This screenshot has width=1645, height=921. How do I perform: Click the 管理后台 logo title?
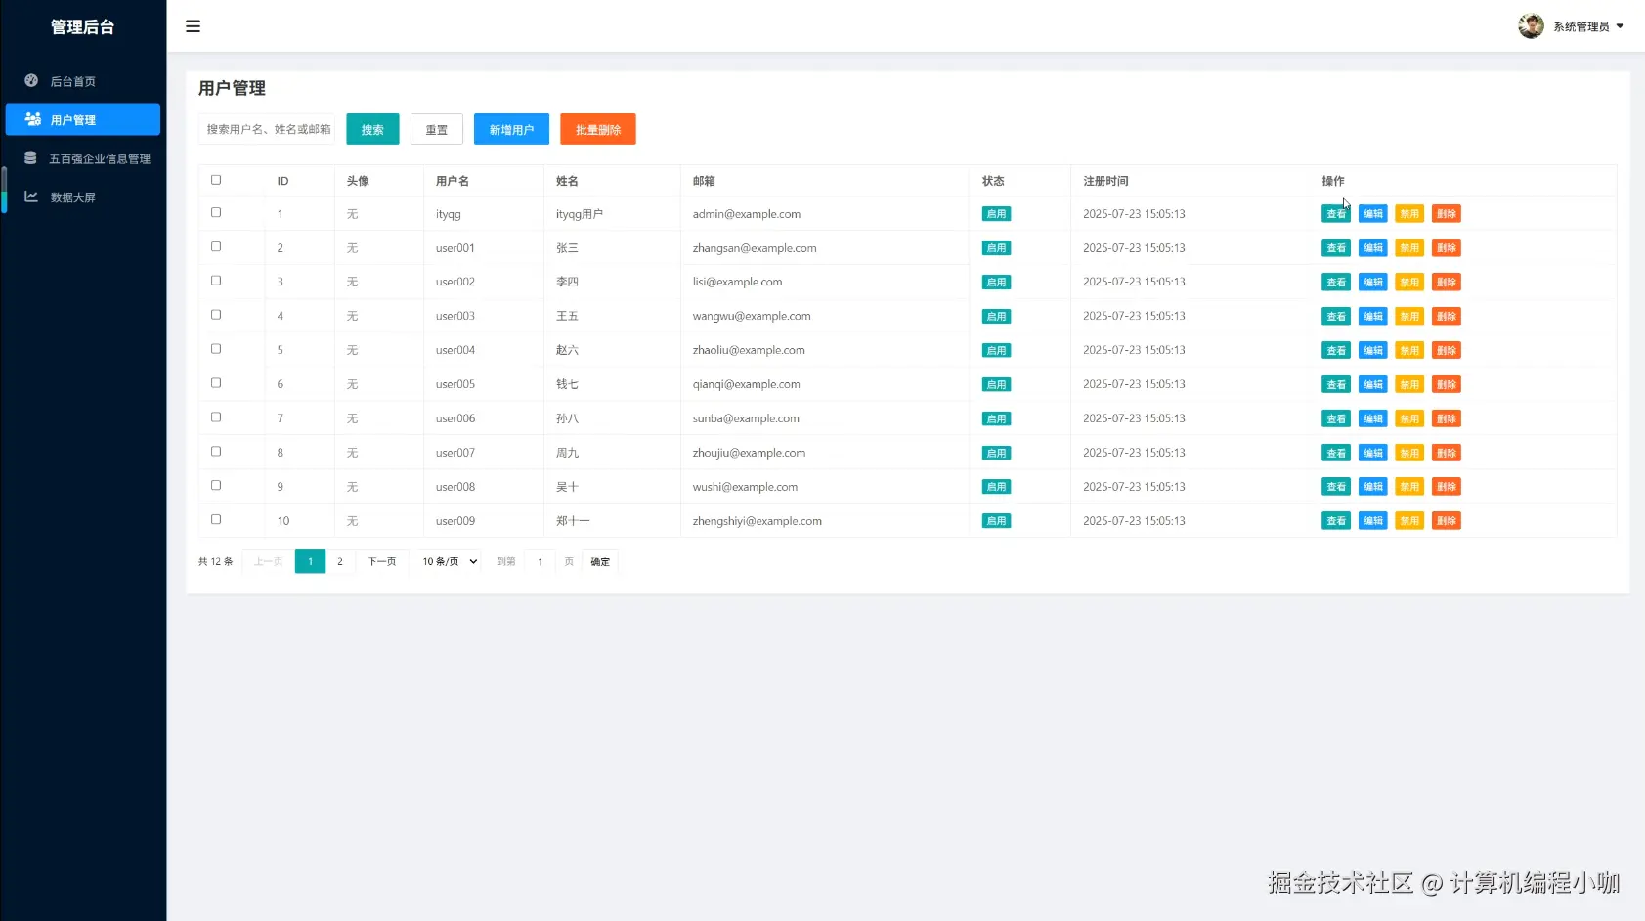83,27
